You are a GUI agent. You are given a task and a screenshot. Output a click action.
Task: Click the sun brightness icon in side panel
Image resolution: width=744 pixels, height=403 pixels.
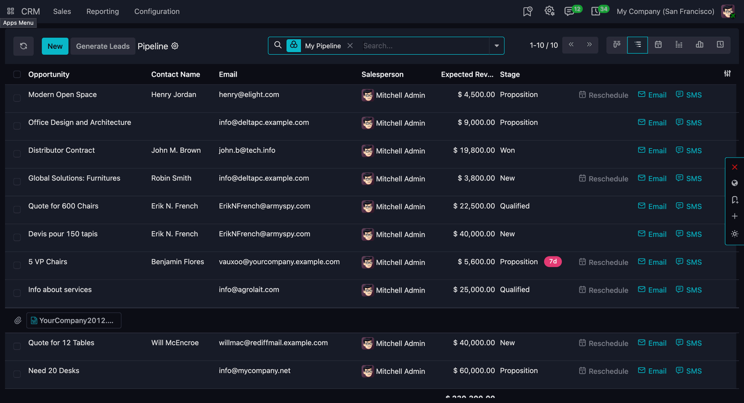734,234
